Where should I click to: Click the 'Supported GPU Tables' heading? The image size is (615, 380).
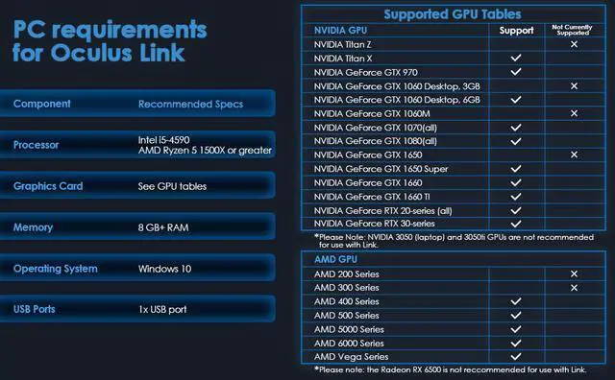[453, 14]
